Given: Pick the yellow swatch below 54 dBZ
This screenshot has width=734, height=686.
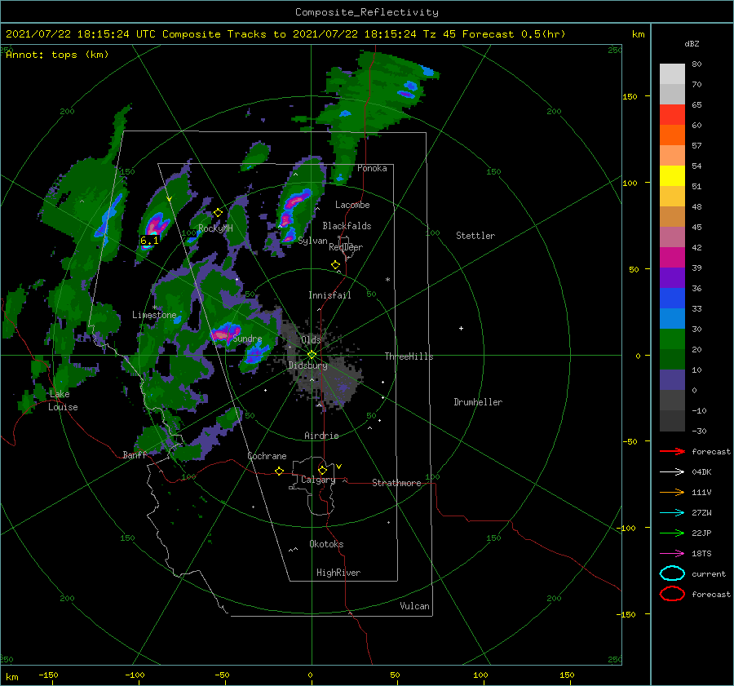Looking at the screenshot, I should [672, 175].
